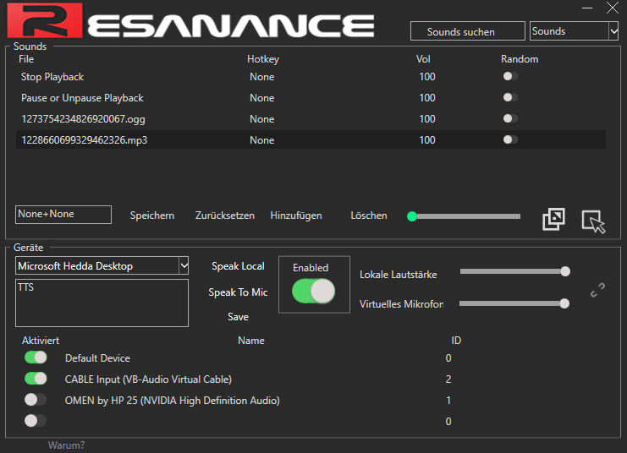The height and width of the screenshot is (453, 627).
Task: Click the Hinzufügen button
Action: (296, 216)
